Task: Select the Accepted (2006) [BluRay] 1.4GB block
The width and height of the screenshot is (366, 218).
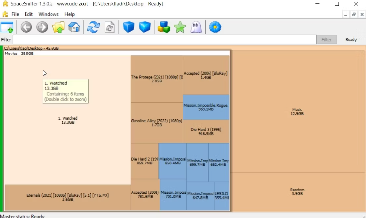Action: 206,75
